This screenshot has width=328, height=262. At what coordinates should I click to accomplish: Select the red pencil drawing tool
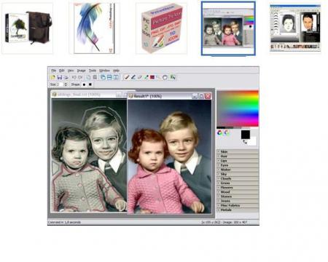point(127,77)
